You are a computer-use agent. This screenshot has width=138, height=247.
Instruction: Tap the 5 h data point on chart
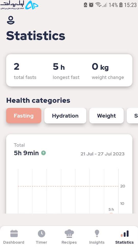coord(111,213)
